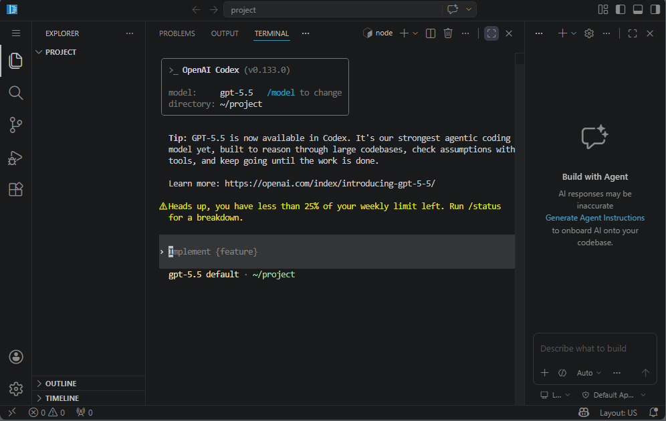This screenshot has height=421, width=666.
Task: Toggle the secondary side bar visibility
Action: [x=655, y=9]
